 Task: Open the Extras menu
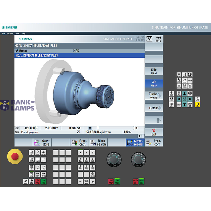[17, 33]
